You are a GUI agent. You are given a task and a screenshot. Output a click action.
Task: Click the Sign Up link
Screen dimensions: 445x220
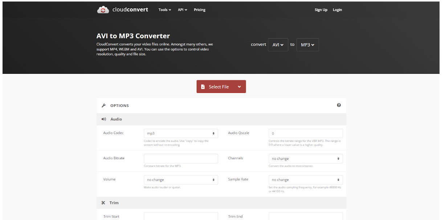coord(321,10)
